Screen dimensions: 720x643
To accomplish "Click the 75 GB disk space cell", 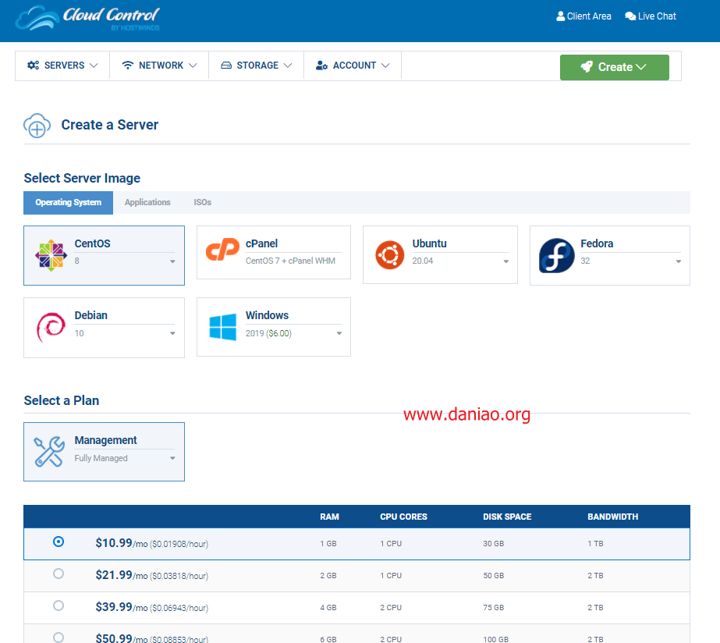I will 494,608.
